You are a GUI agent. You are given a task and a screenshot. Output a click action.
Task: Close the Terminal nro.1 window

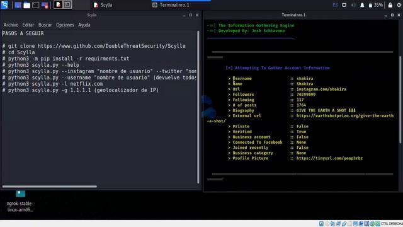[x=399, y=15]
